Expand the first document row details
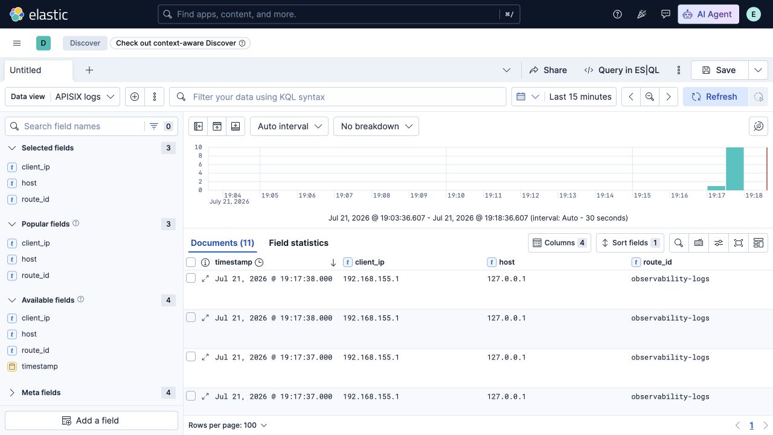The image size is (773, 435). click(205, 279)
